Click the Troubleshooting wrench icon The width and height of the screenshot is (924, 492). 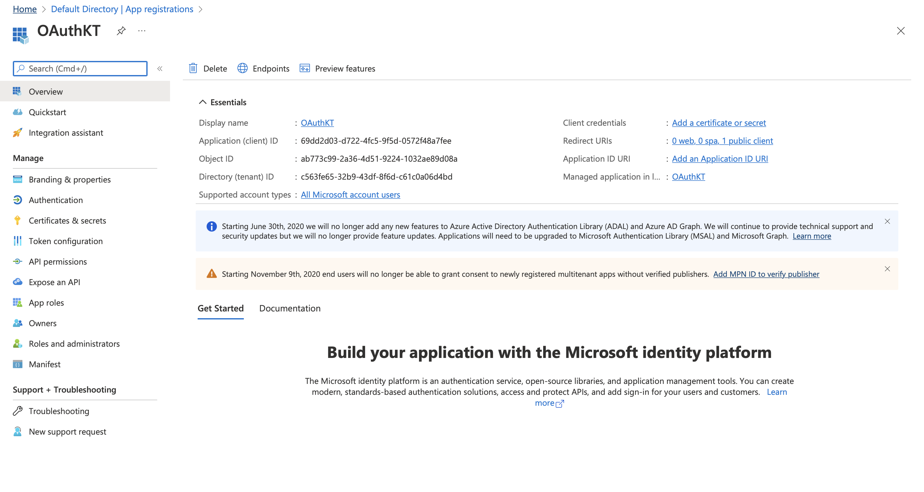(x=17, y=411)
